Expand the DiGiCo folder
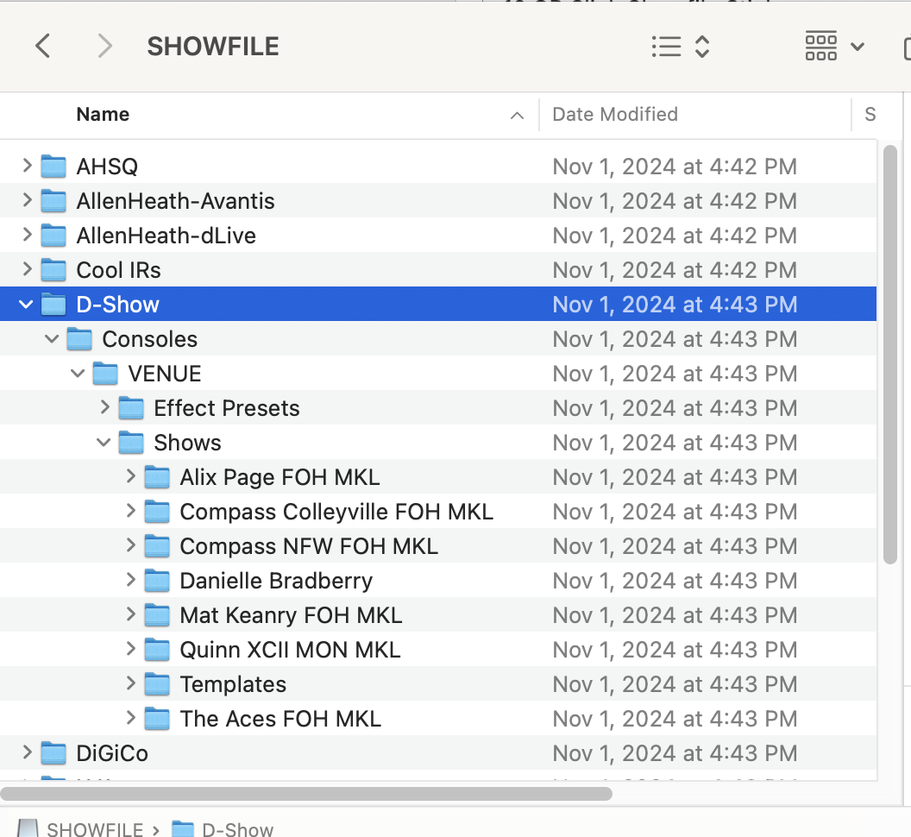Viewport: 911px width, 837px height. pos(27,752)
